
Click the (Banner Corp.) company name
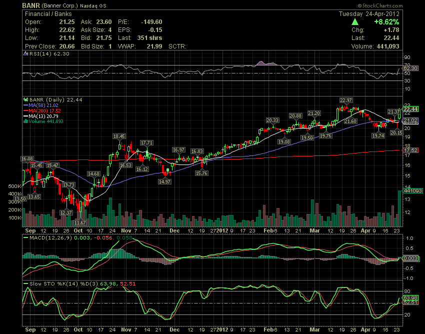click(59, 5)
